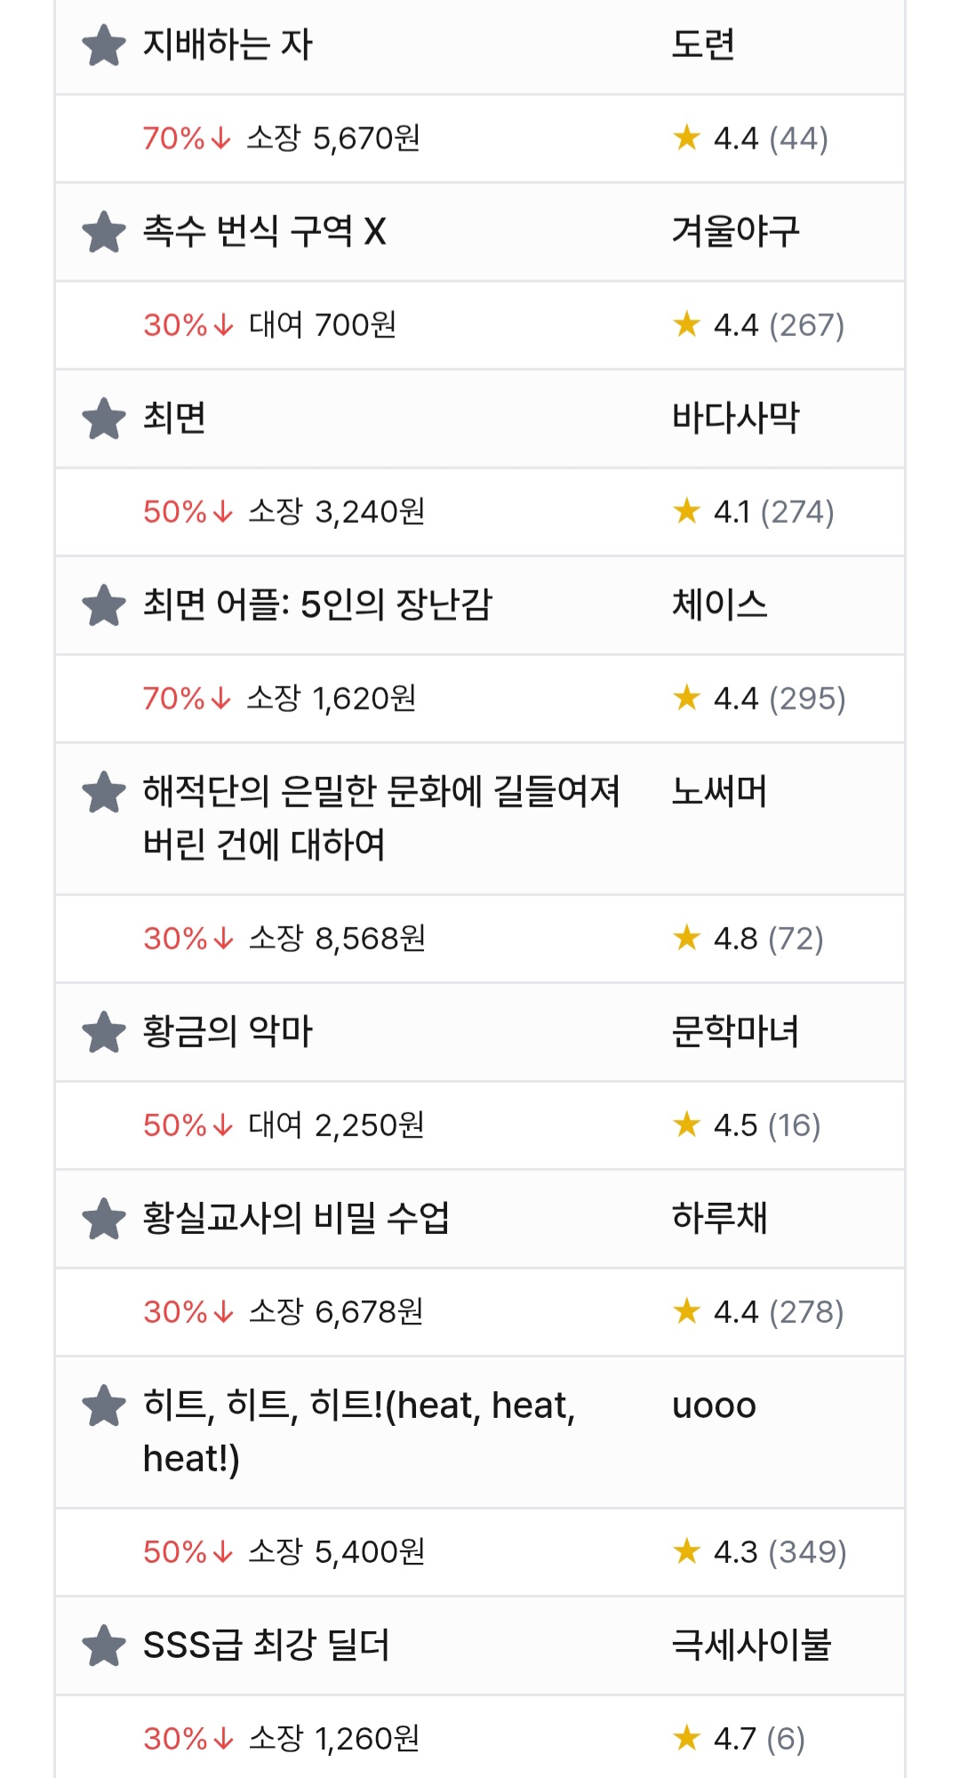The height and width of the screenshot is (1778, 960).
Task: Click star icon beside SSS급 최강 딜더
Action: tap(104, 1646)
